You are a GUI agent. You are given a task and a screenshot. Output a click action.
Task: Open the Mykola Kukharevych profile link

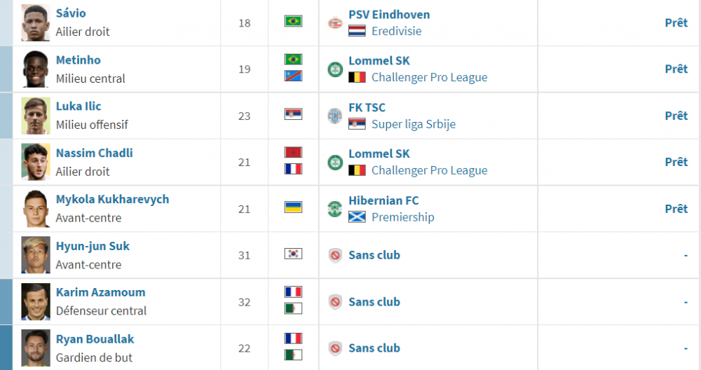113,199
